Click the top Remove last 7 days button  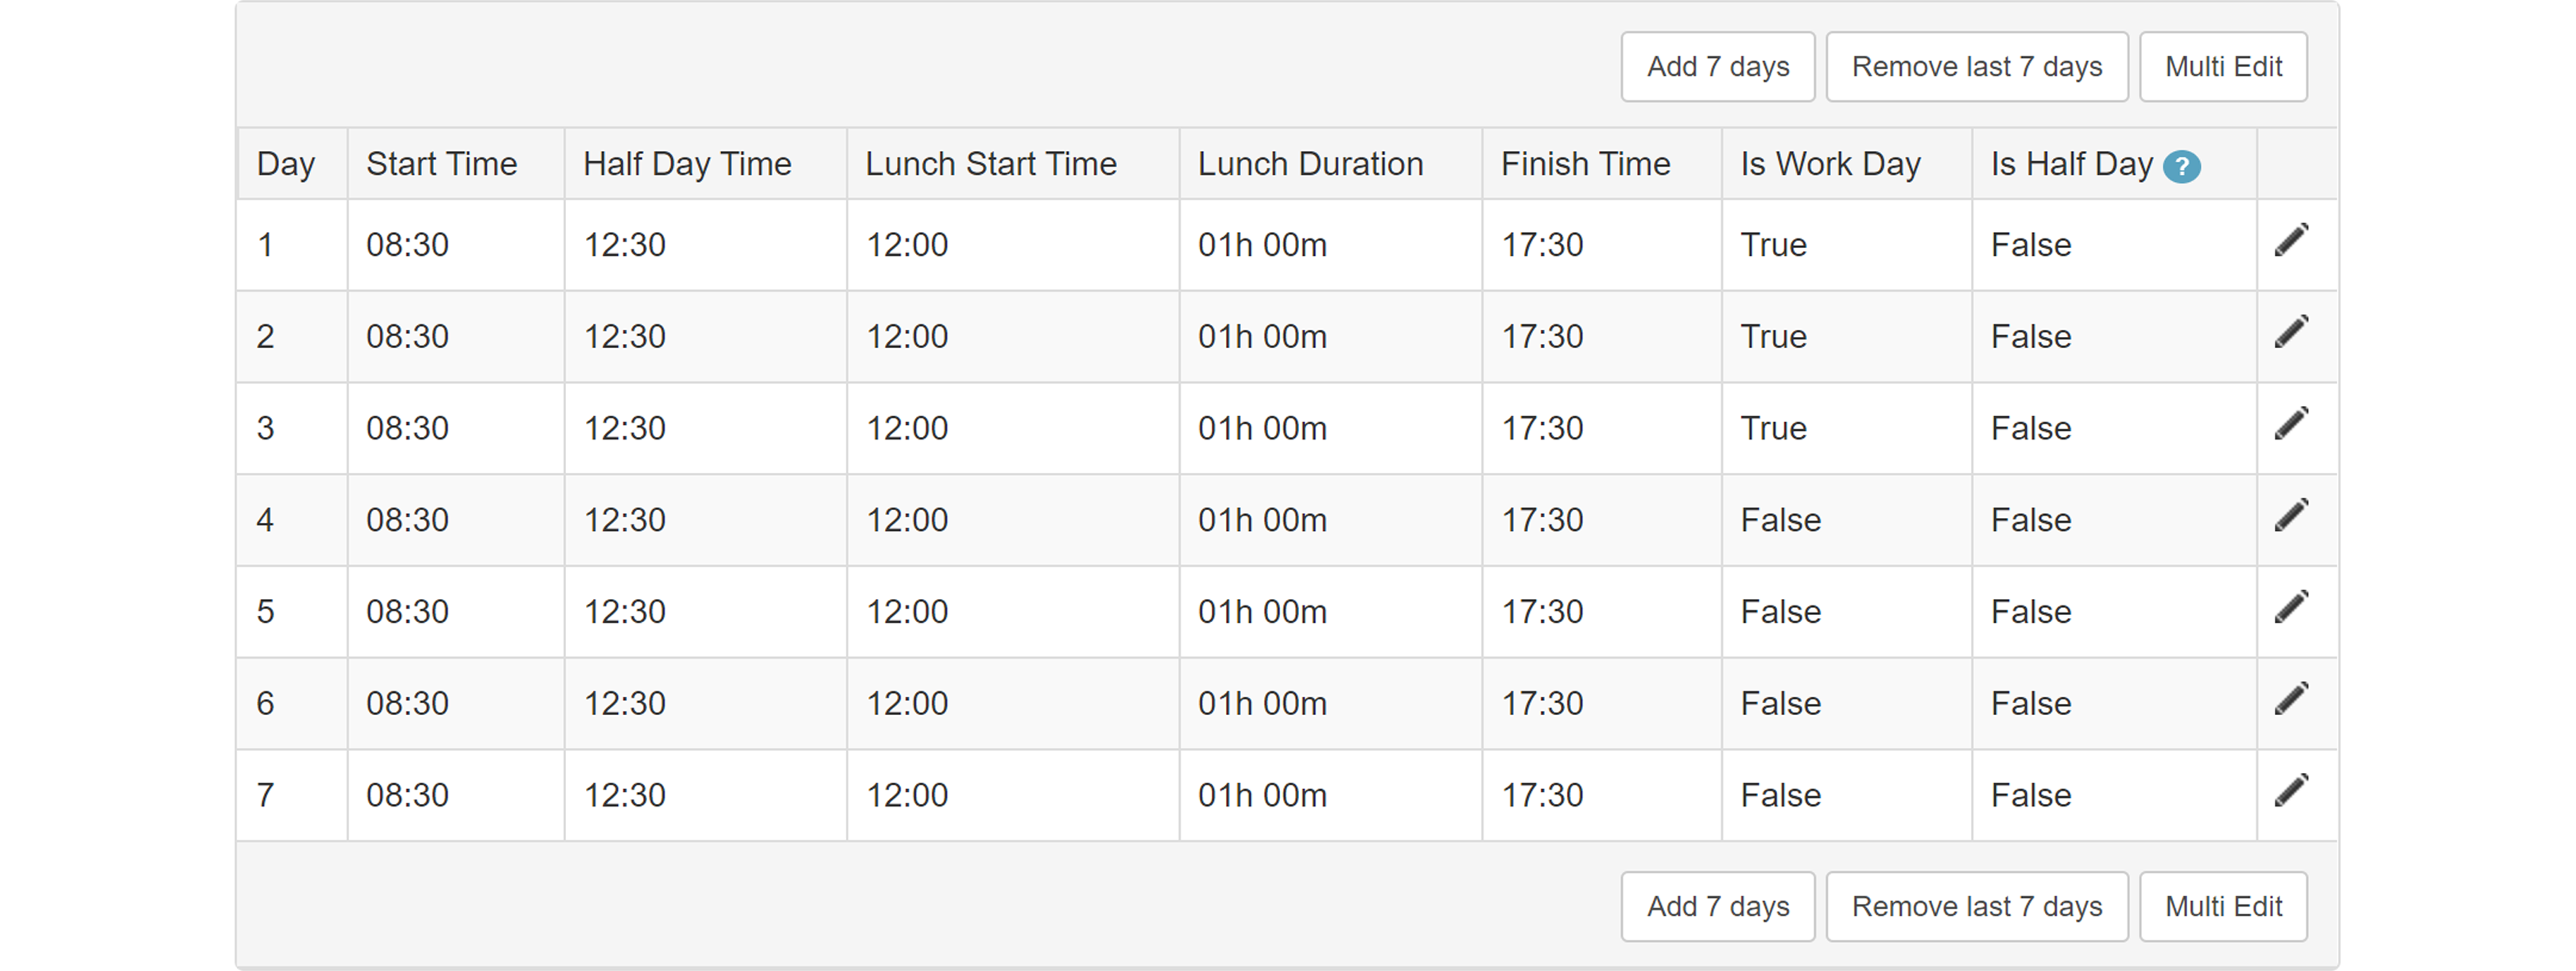[1977, 67]
